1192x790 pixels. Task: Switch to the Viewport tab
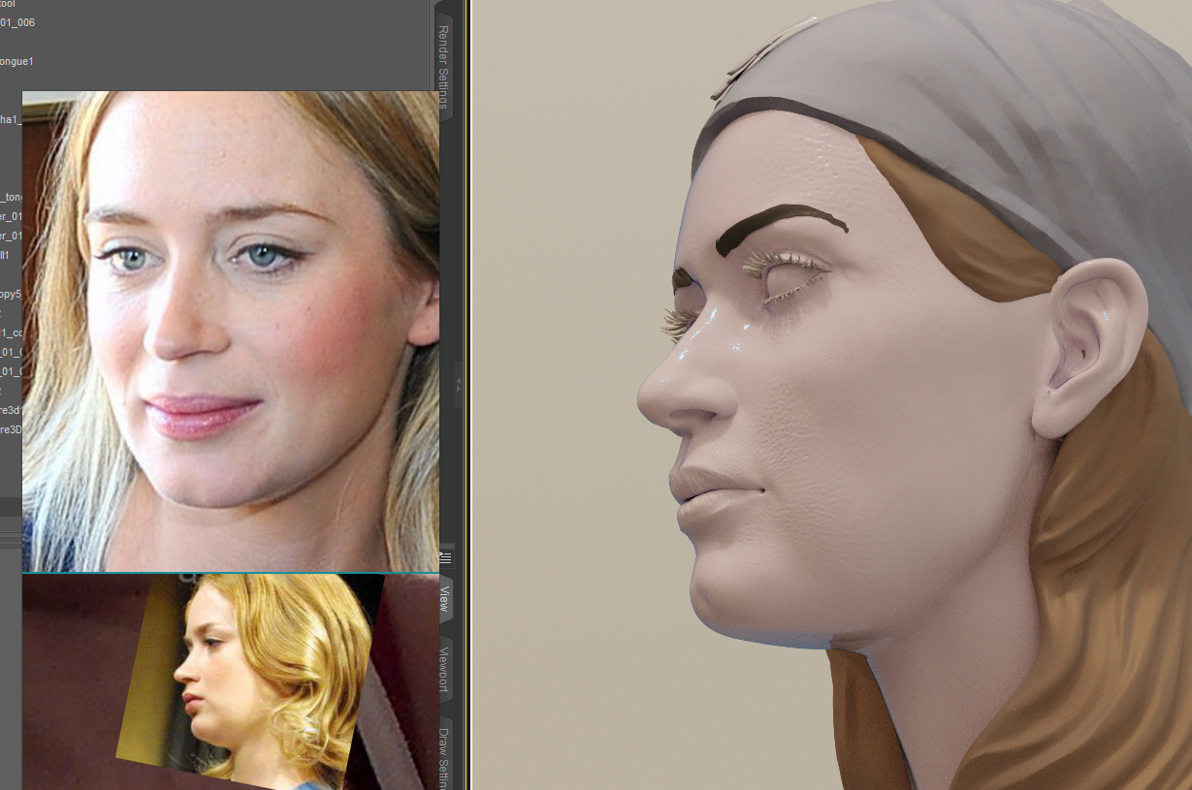(x=444, y=669)
